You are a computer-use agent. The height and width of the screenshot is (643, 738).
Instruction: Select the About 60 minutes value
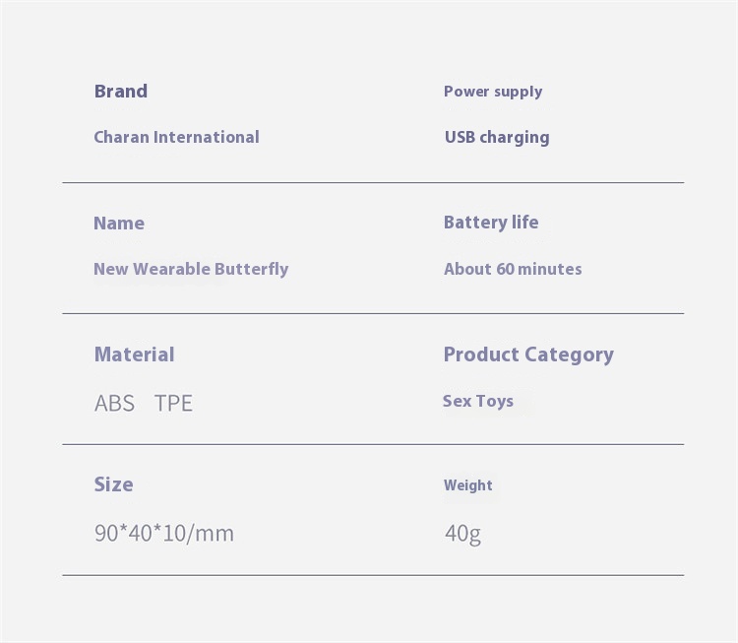tap(513, 269)
